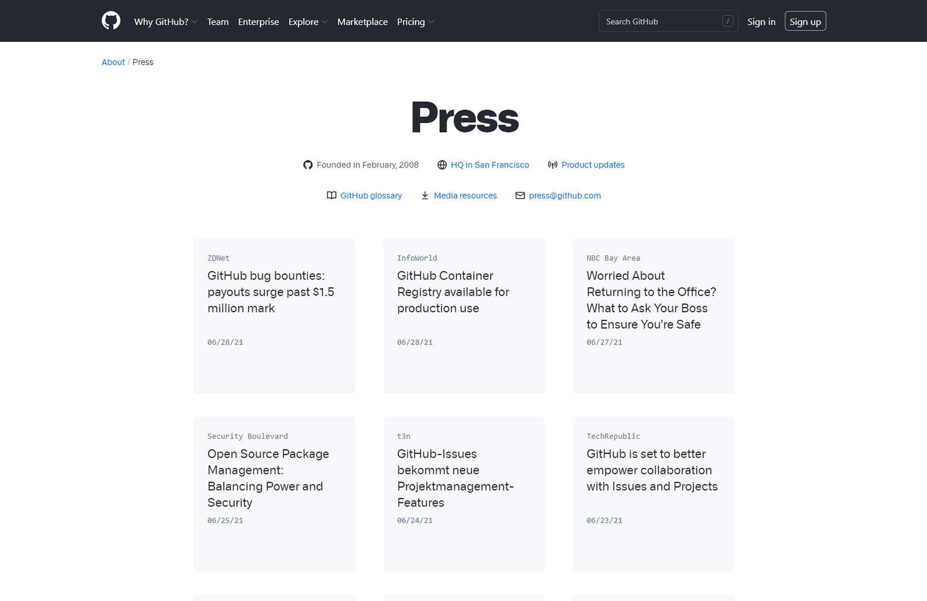Open the TechRepublic Issues and Projects article
The height and width of the screenshot is (601, 927).
coord(653,494)
